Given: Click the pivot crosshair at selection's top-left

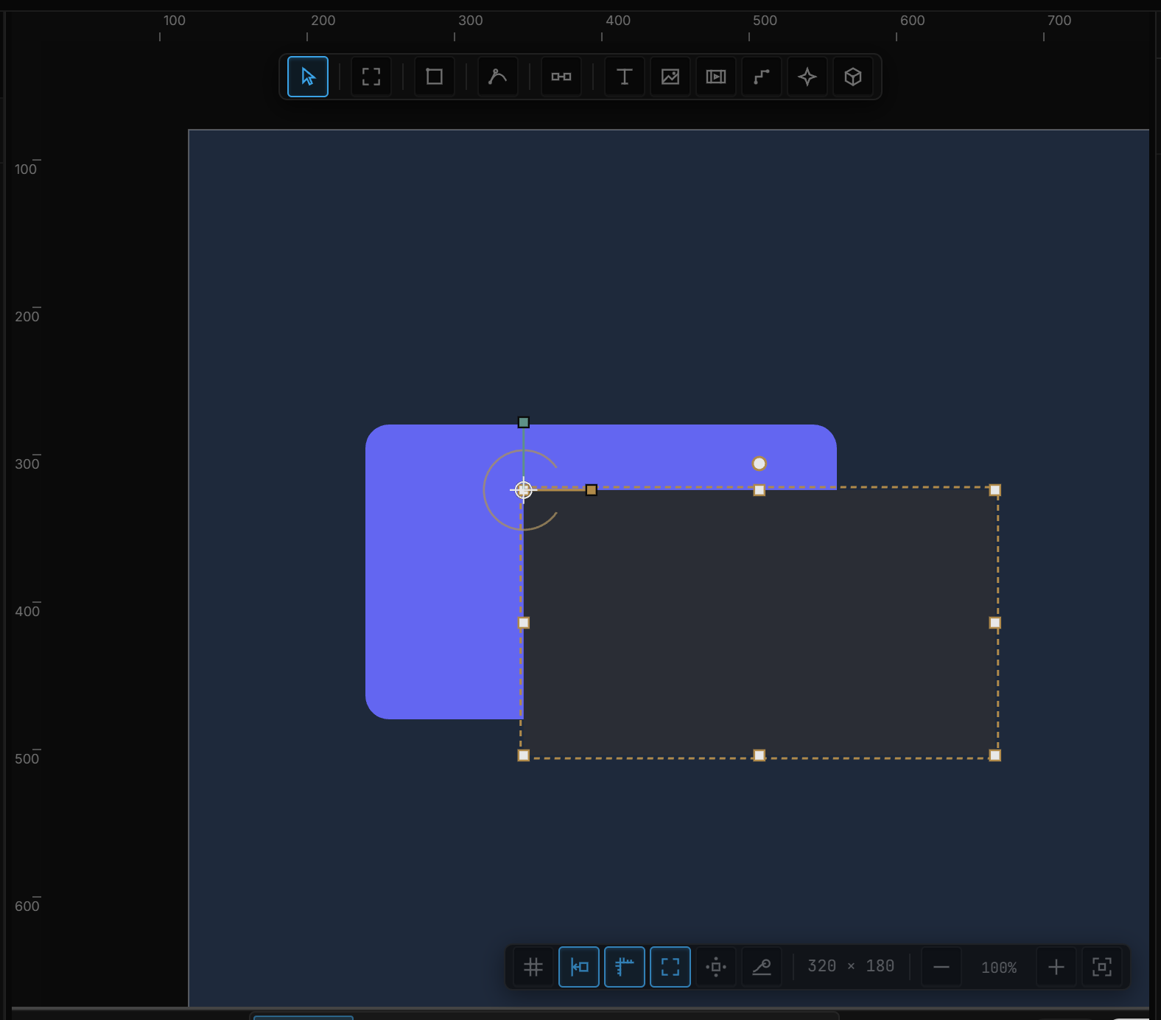Looking at the screenshot, I should click(524, 490).
